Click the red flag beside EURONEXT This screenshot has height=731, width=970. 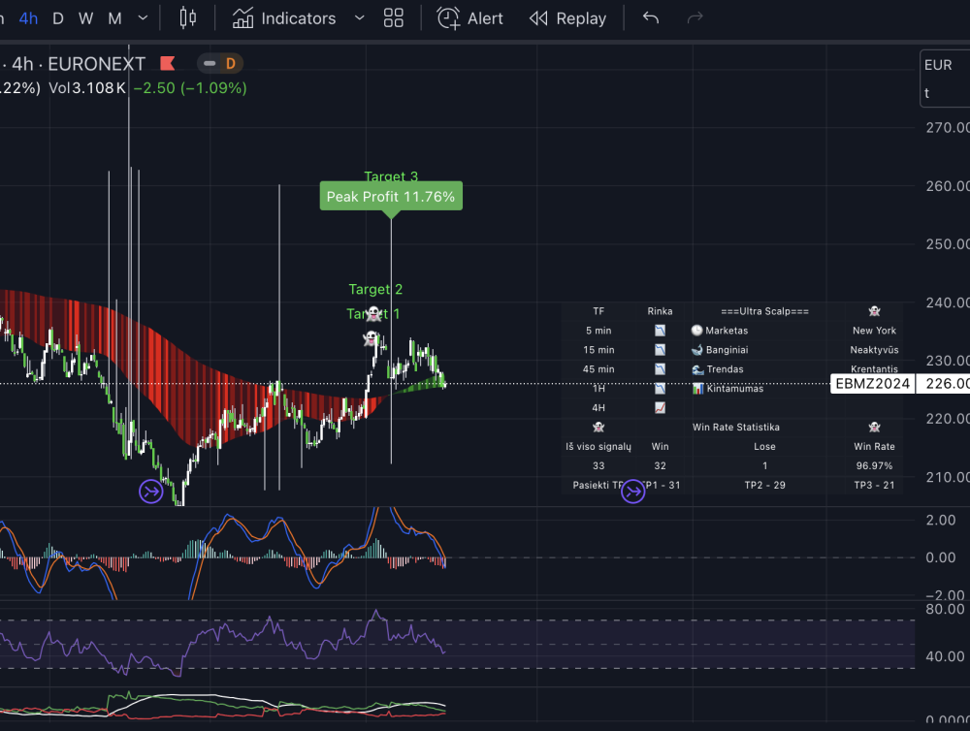pos(167,64)
